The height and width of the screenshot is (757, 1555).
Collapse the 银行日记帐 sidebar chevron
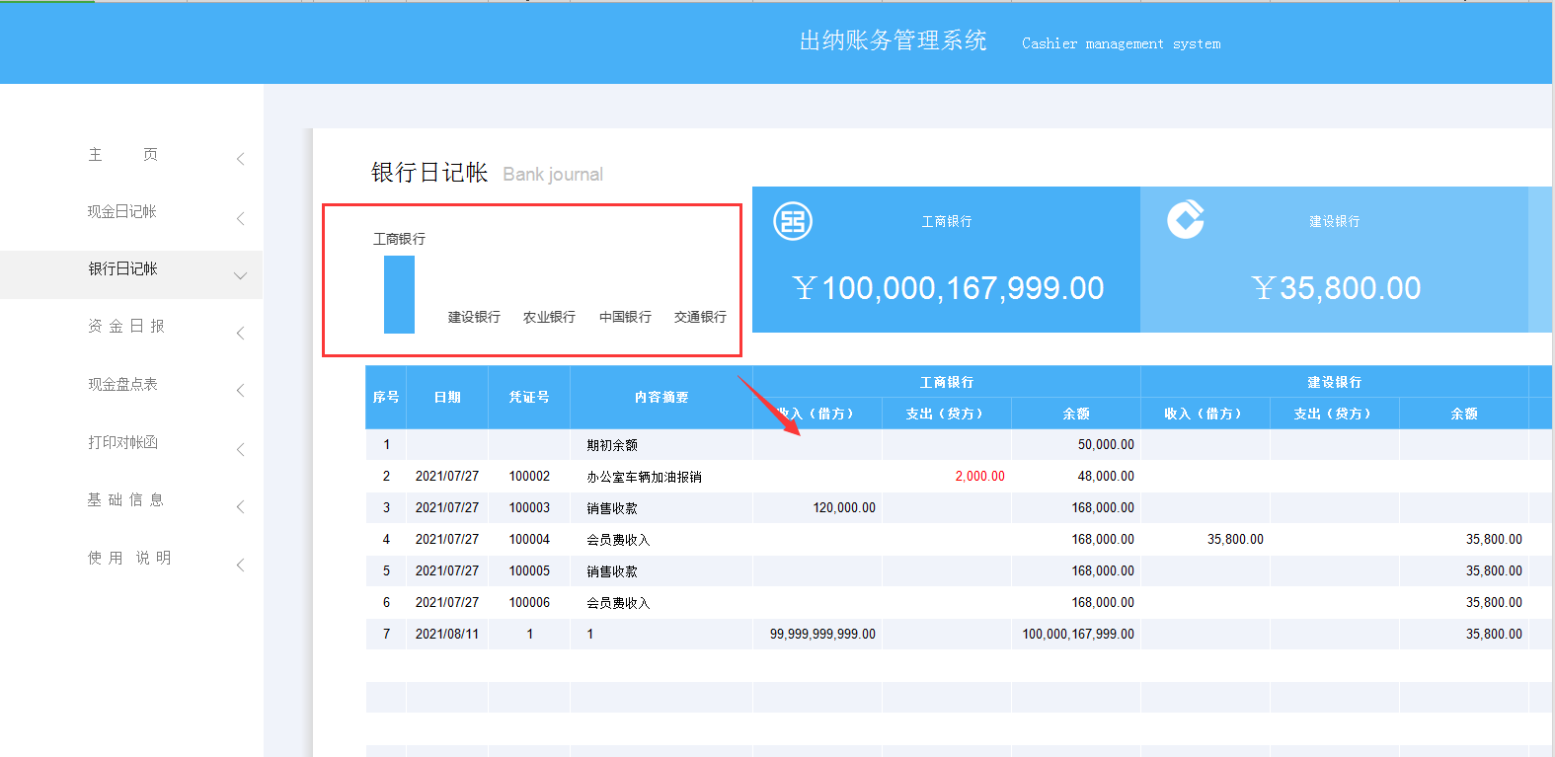coord(240,276)
